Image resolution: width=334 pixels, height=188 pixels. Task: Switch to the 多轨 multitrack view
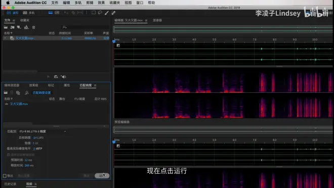click(29, 13)
